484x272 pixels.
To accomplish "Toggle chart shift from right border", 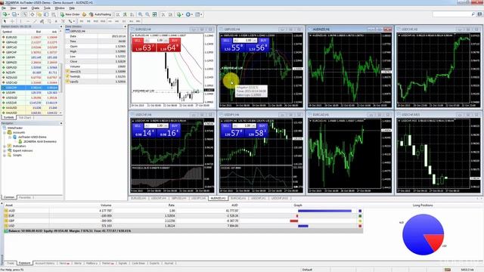I will 170,14.
